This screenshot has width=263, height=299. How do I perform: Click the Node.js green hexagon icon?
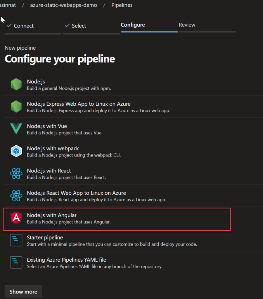tap(16, 84)
